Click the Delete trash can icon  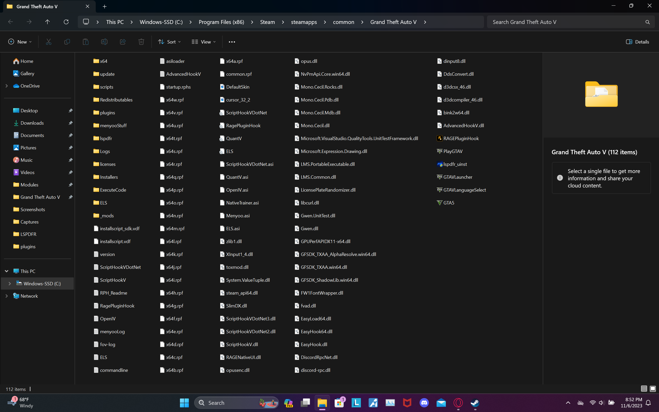pos(141,42)
